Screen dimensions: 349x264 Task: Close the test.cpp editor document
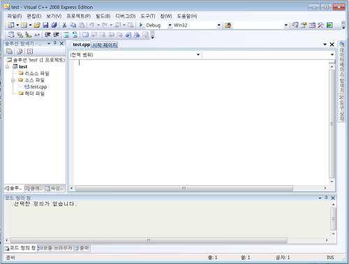tap(332, 45)
